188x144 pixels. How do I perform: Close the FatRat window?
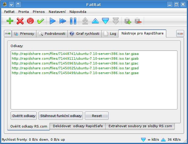[x=183, y=4]
